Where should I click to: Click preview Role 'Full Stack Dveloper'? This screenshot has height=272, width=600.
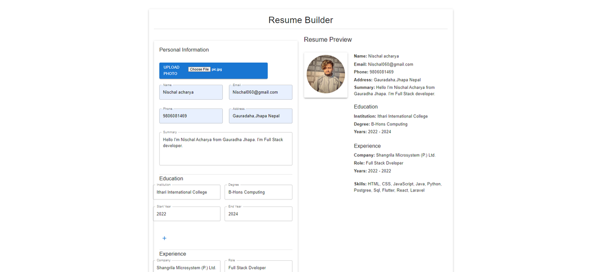point(379,163)
